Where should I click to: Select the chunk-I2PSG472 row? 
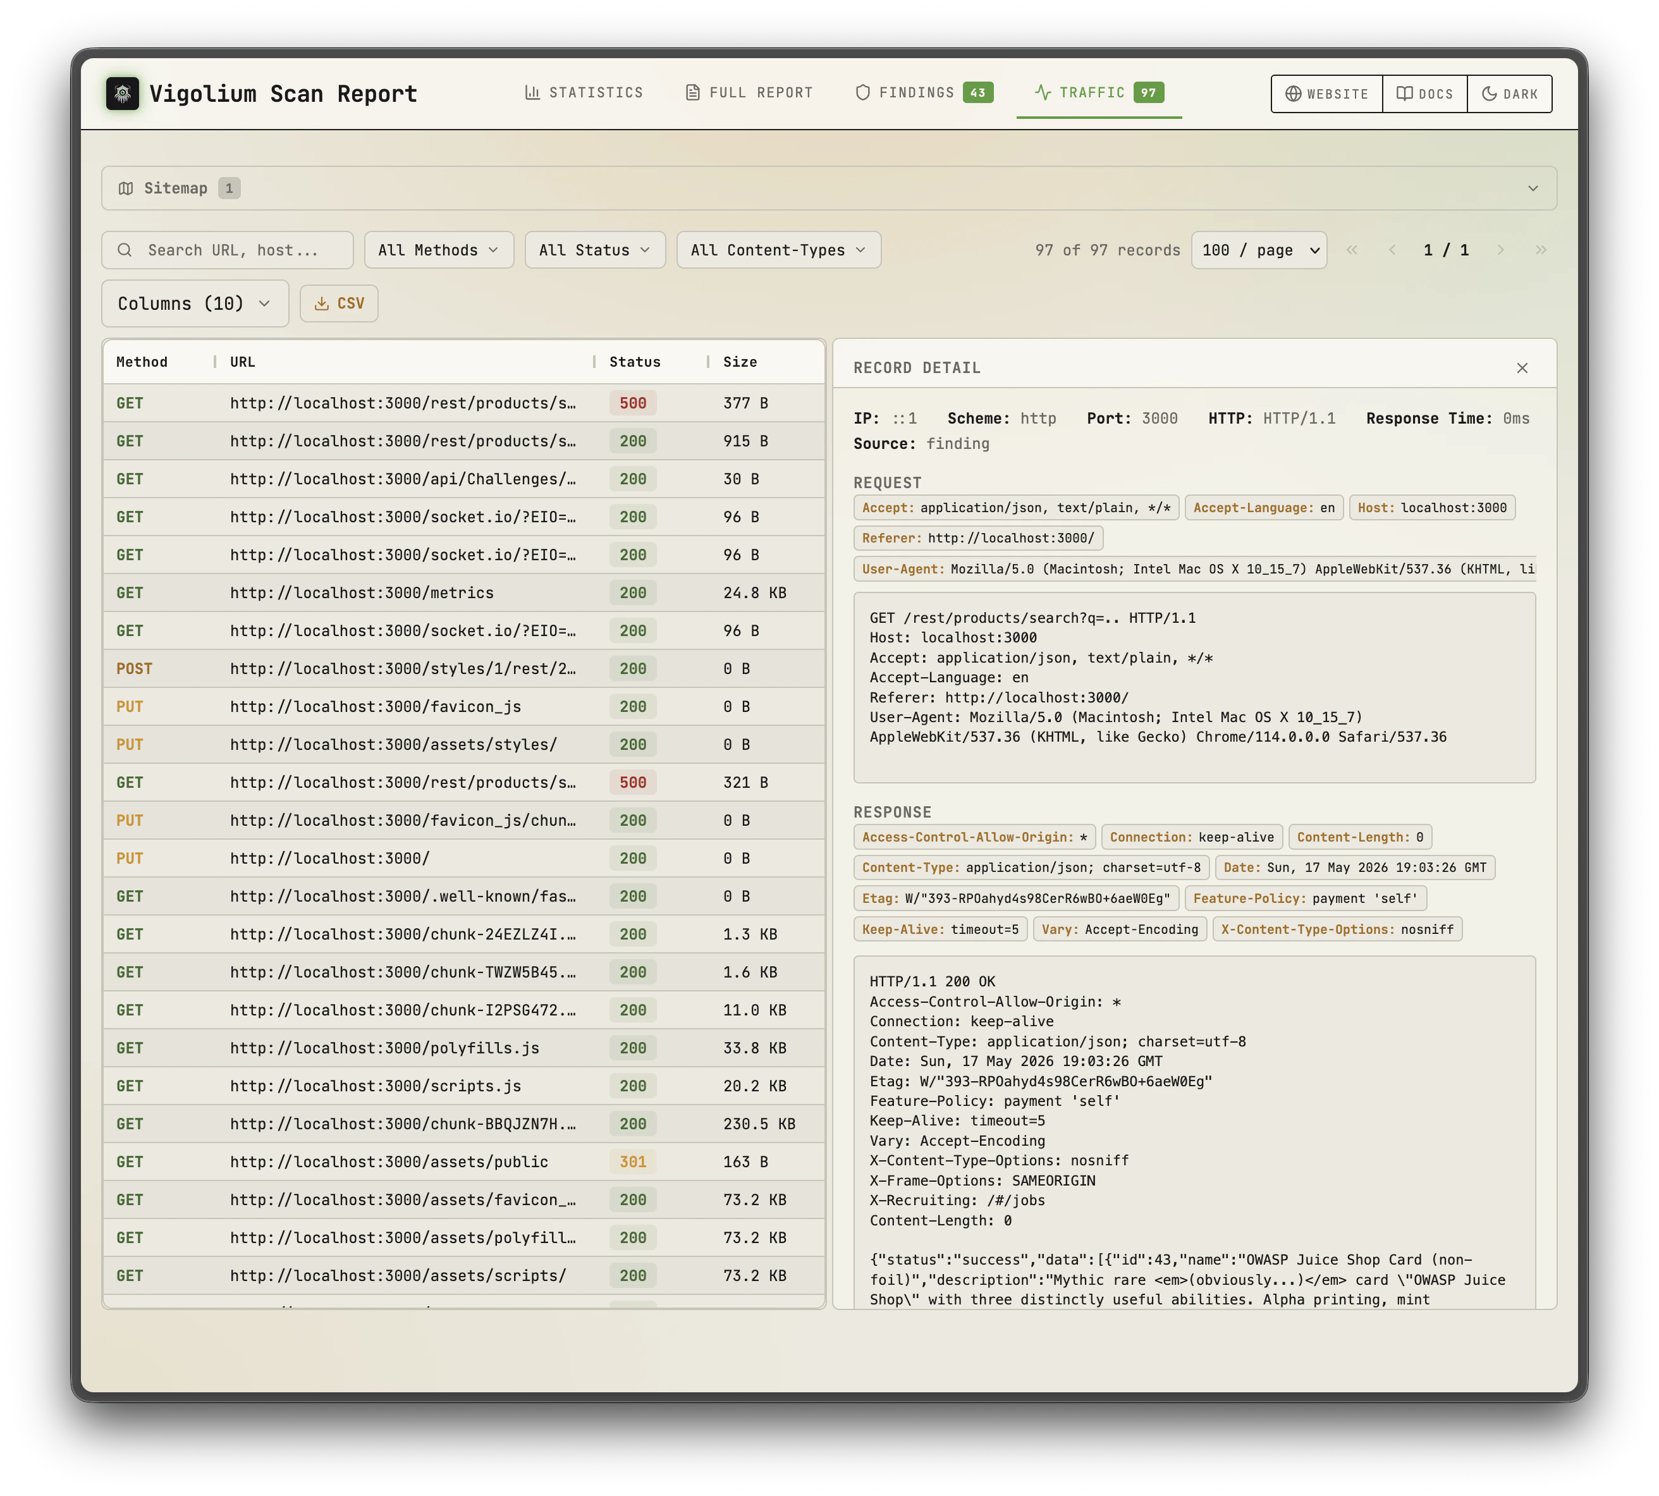pyautogui.click(x=463, y=1009)
